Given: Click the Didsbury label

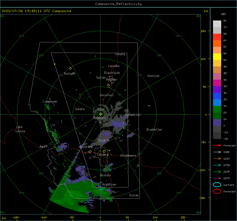Looking at the screenshot, I should 99,118.
